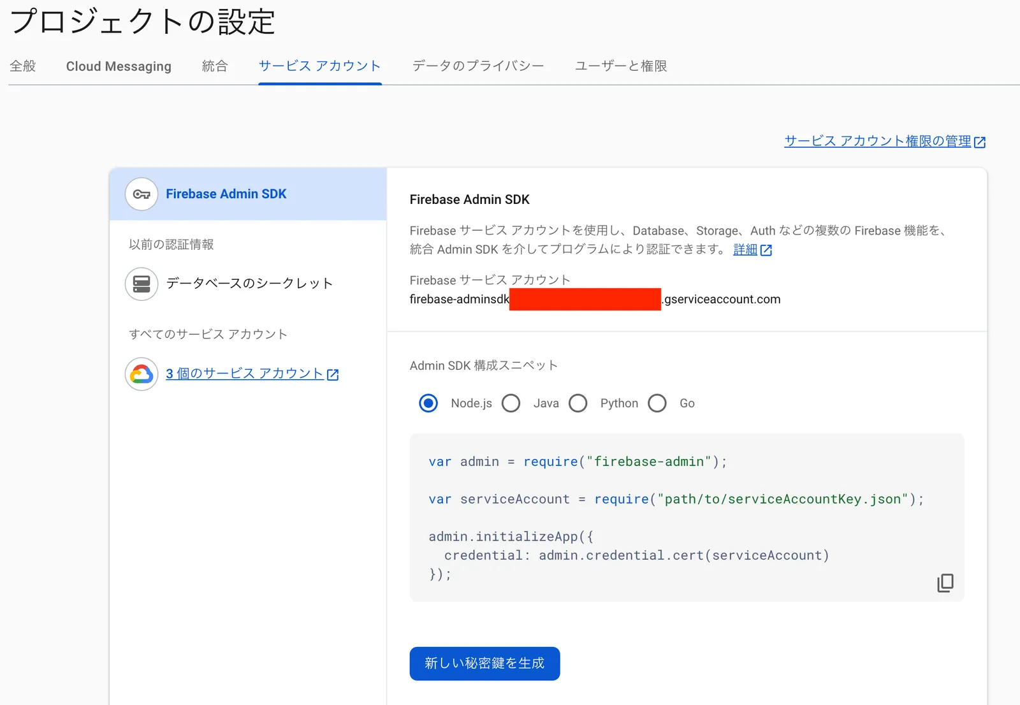Screen dimensions: 1020x705
Task: Click the admin.initializeApp code line
Action: point(511,537)
